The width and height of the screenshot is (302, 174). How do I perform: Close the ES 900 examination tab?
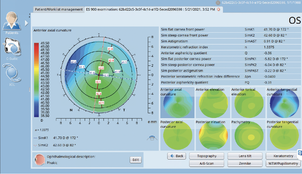219,9
